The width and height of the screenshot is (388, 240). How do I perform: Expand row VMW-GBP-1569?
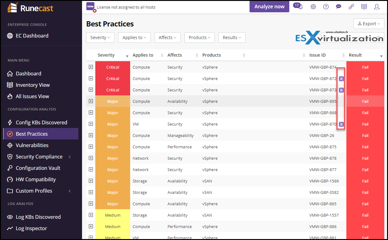(91, 181)
